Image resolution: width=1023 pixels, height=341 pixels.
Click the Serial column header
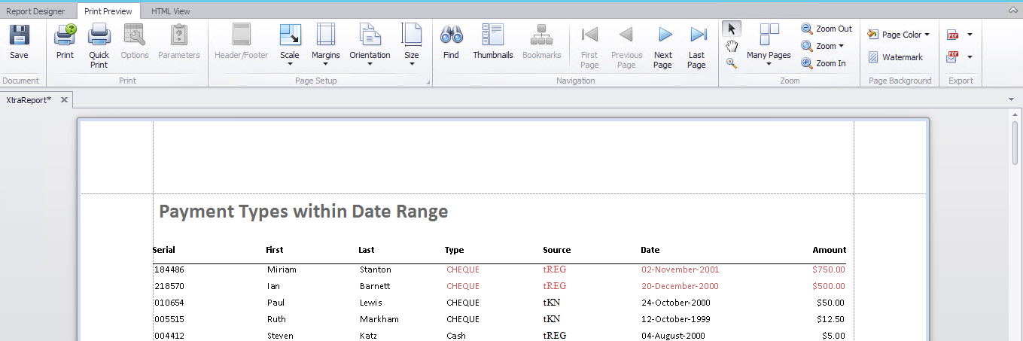click(164, 250)
